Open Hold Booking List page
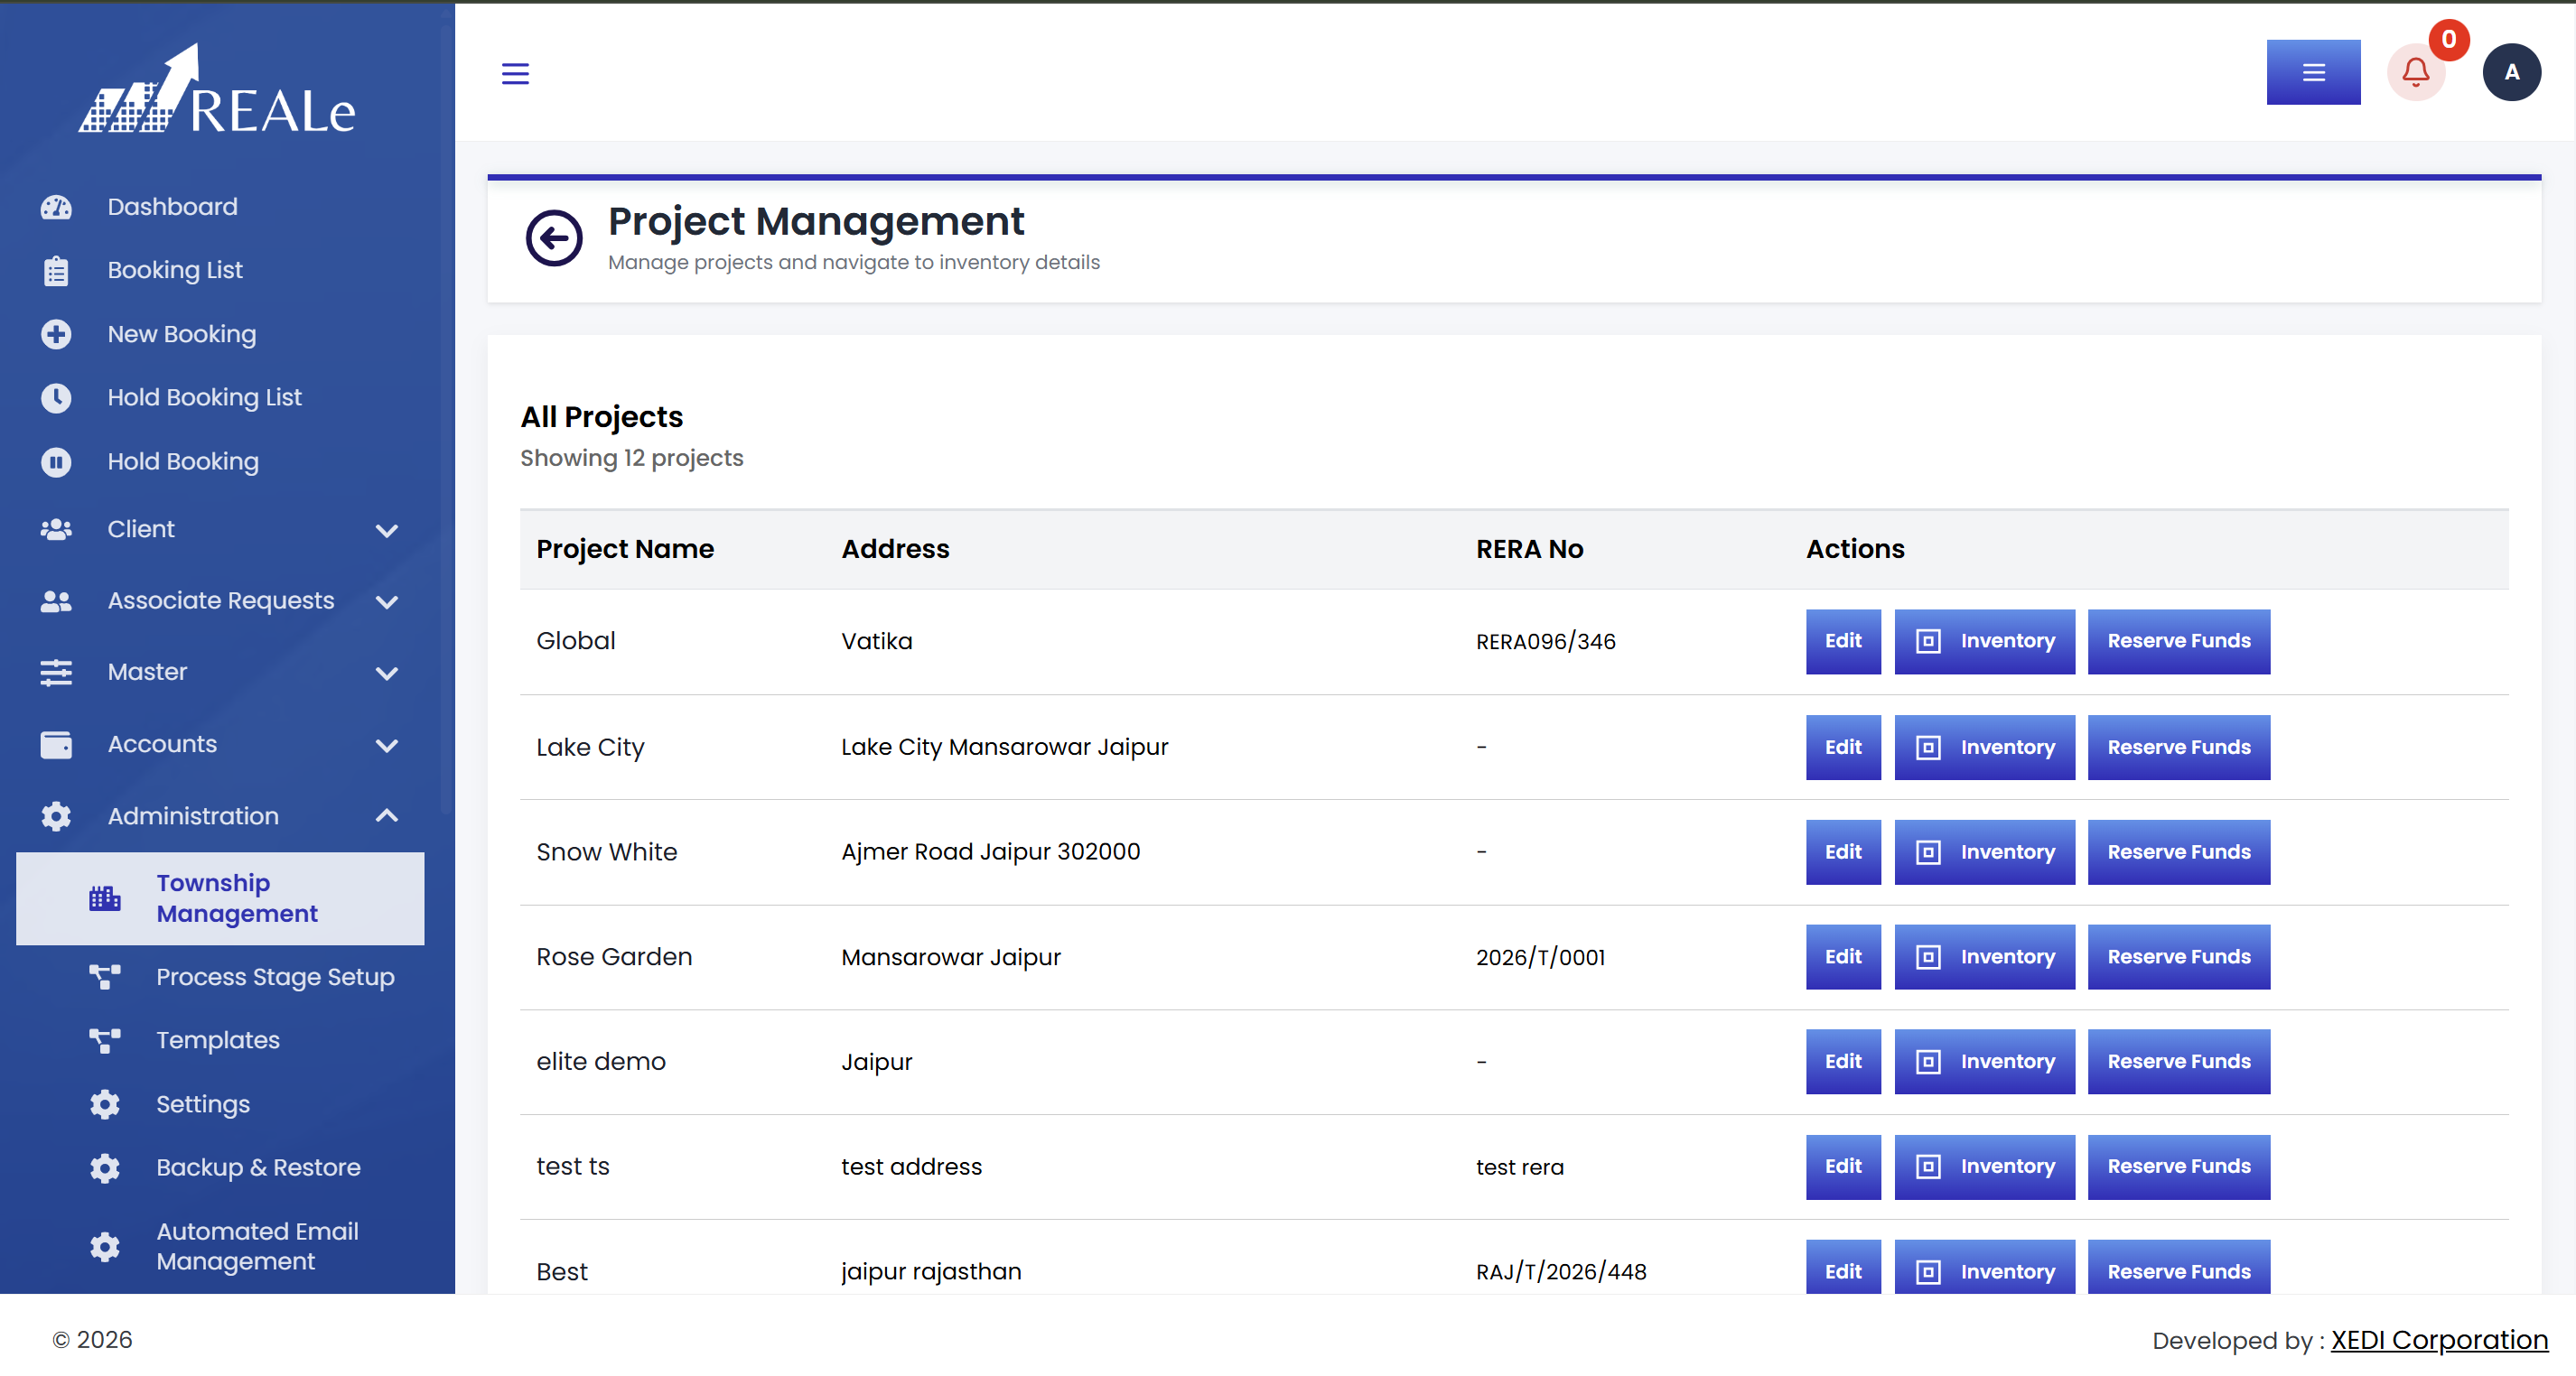The height and width of the screenshot is (1376, 2576). pyautogui.click(x=220, y=397)
